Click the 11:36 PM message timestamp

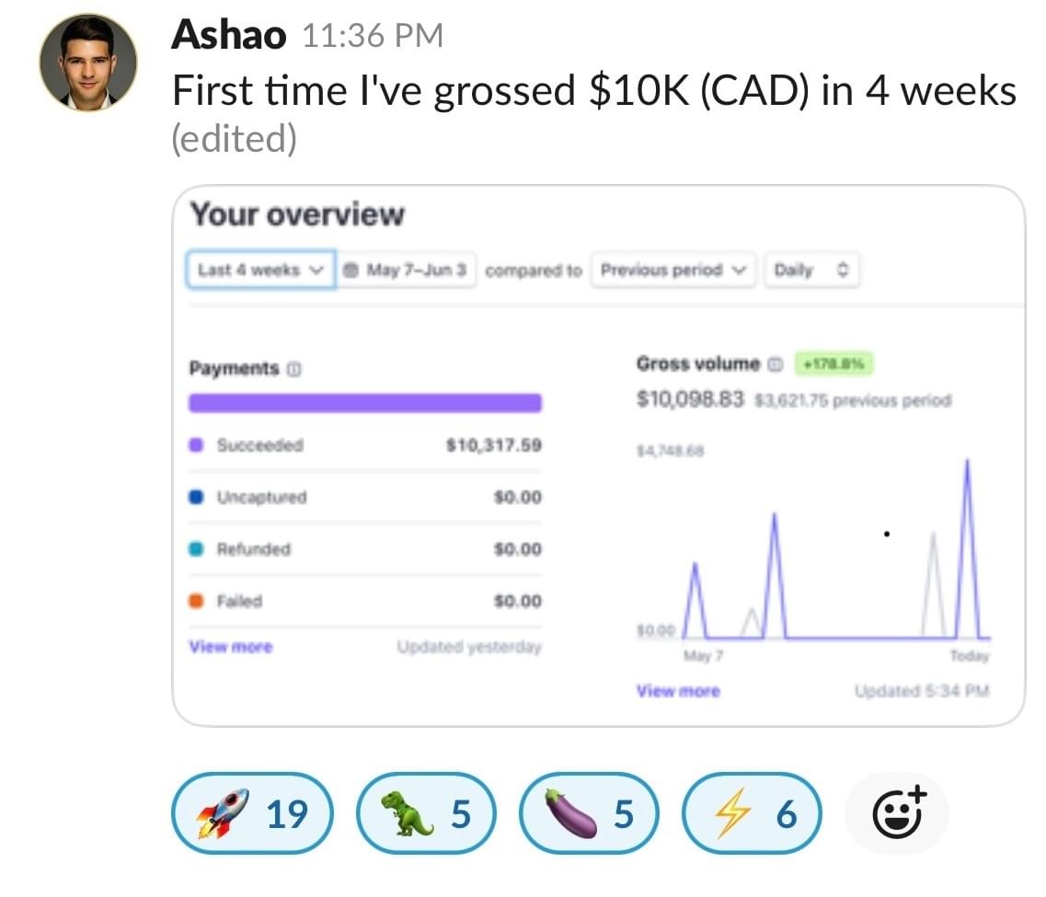point(372,37)
